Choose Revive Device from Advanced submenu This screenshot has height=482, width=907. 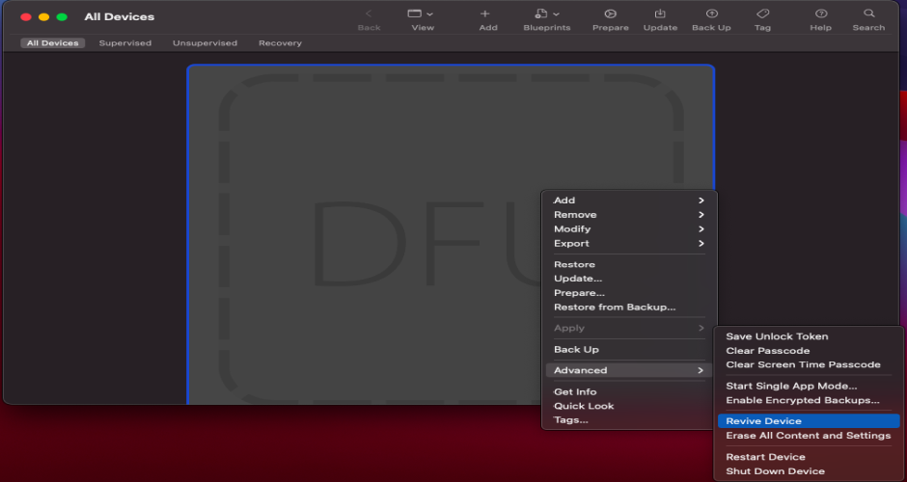763,421
